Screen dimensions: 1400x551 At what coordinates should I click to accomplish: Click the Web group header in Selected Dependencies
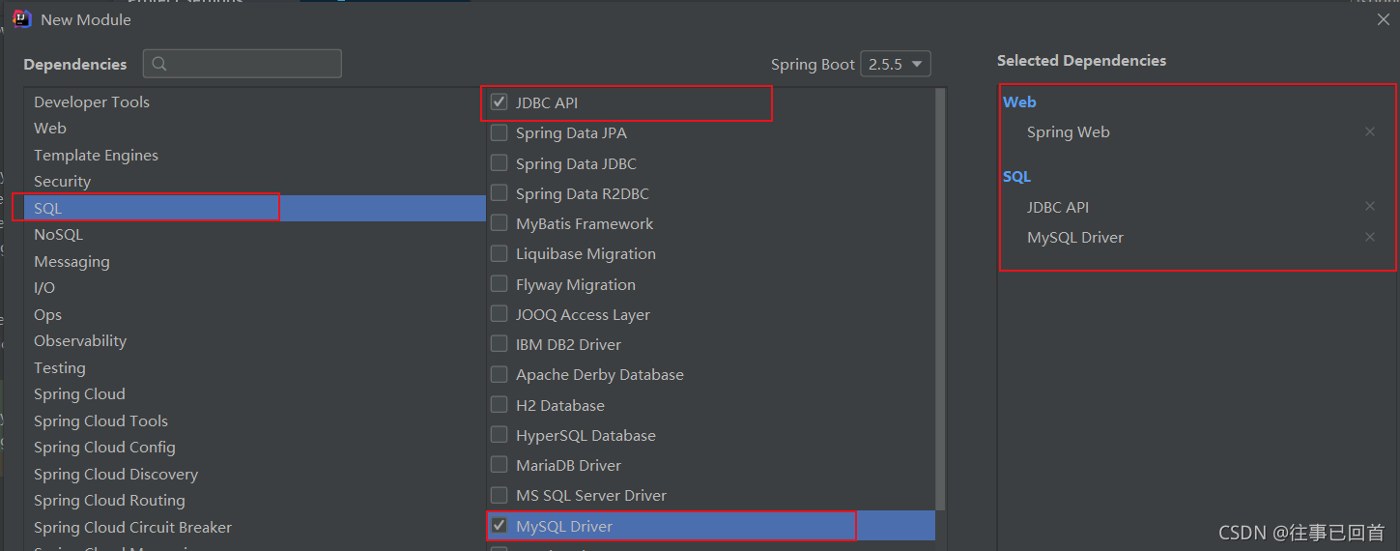(x=1019, y=101)
